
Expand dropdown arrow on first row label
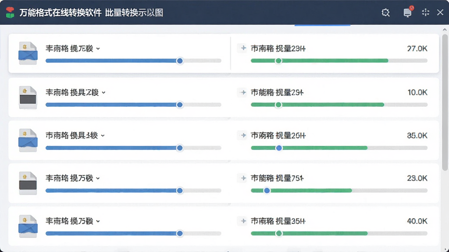(x=98, y=49)
